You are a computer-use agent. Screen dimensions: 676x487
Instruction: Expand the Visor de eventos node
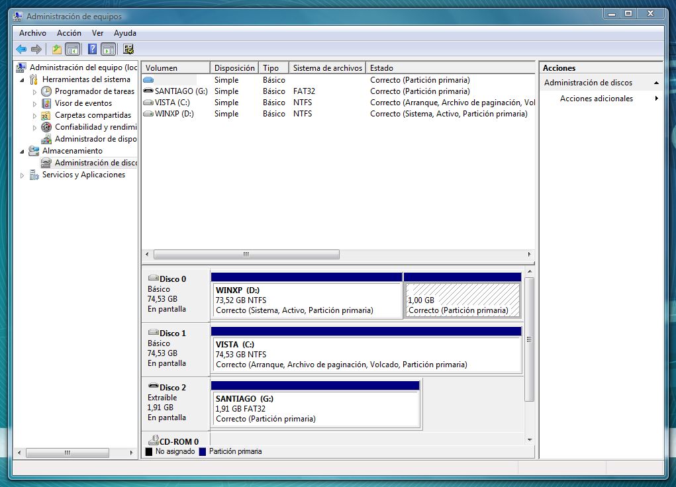pyautogui.click(x=34, y=103)
